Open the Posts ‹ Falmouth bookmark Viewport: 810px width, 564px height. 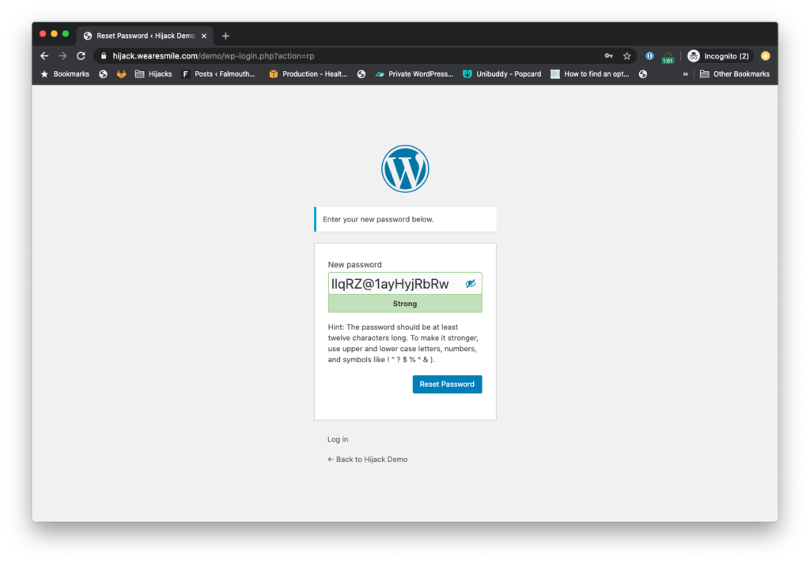pos(218,74)
